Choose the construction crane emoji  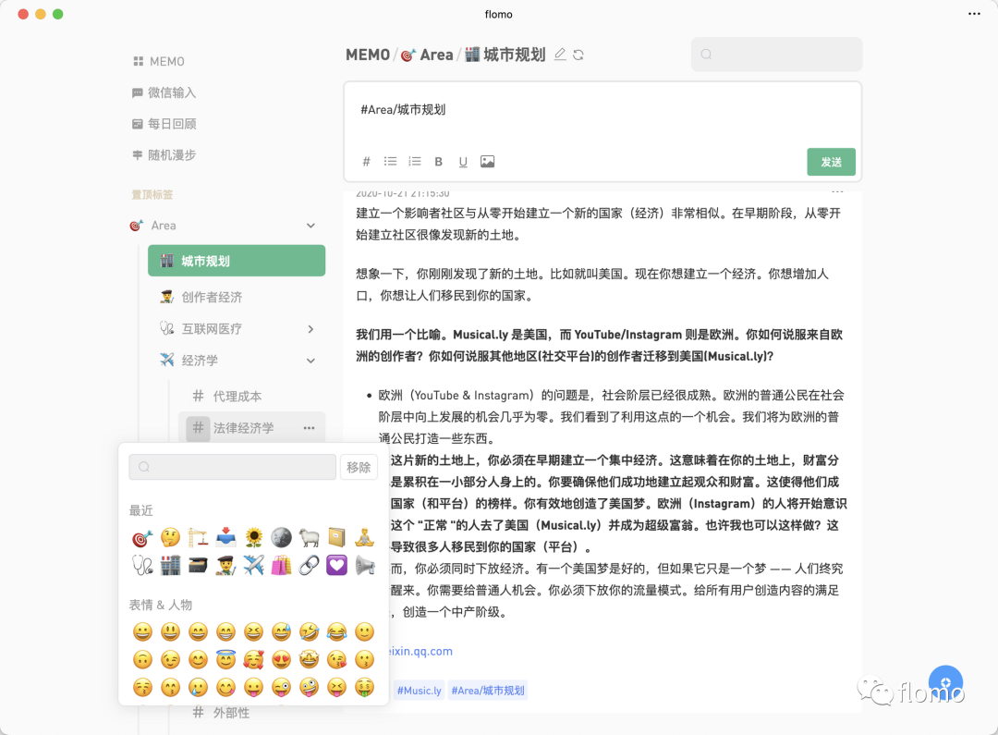[198, 538]
